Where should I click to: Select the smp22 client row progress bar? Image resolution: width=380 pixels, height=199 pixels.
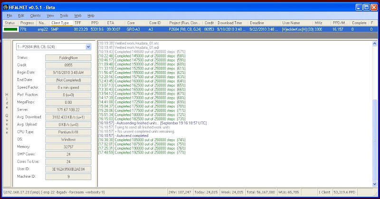point(10,29)
